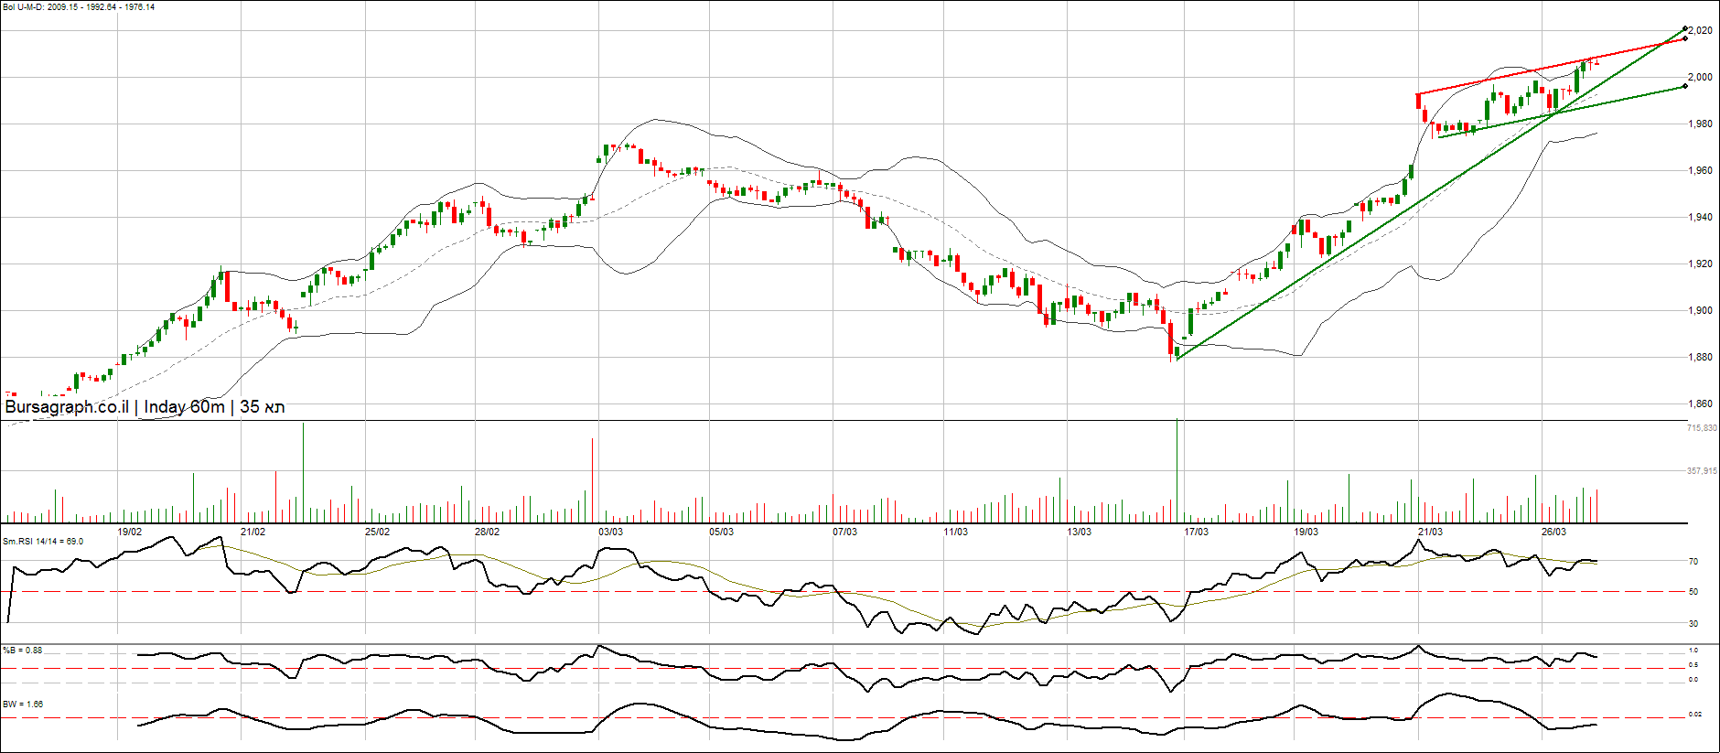Click the BW = 1.66 indicator label

pyautogui.click(x=23, y=705)
